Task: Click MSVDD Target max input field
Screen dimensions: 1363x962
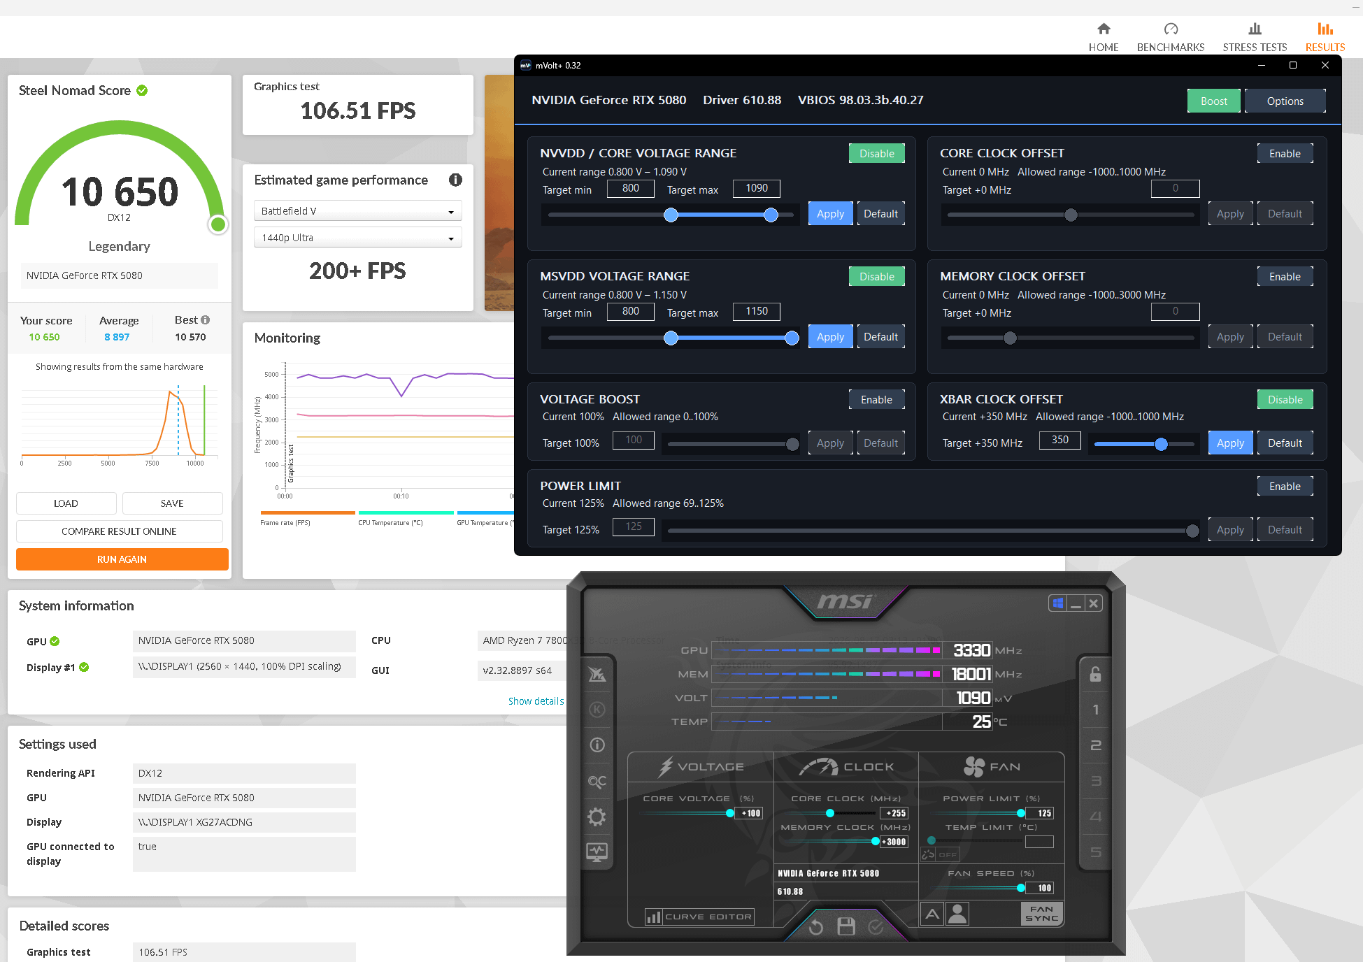Action: [756, 311]
